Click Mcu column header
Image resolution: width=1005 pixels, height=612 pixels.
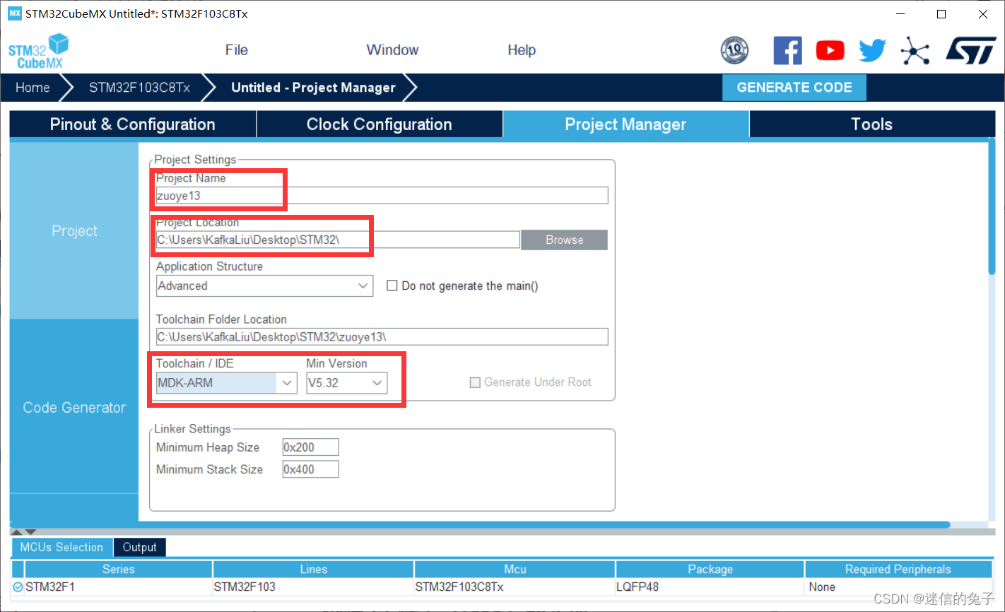click(515, 570)
